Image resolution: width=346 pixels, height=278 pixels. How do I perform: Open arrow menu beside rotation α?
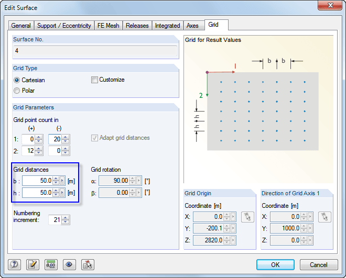point(139,181)
